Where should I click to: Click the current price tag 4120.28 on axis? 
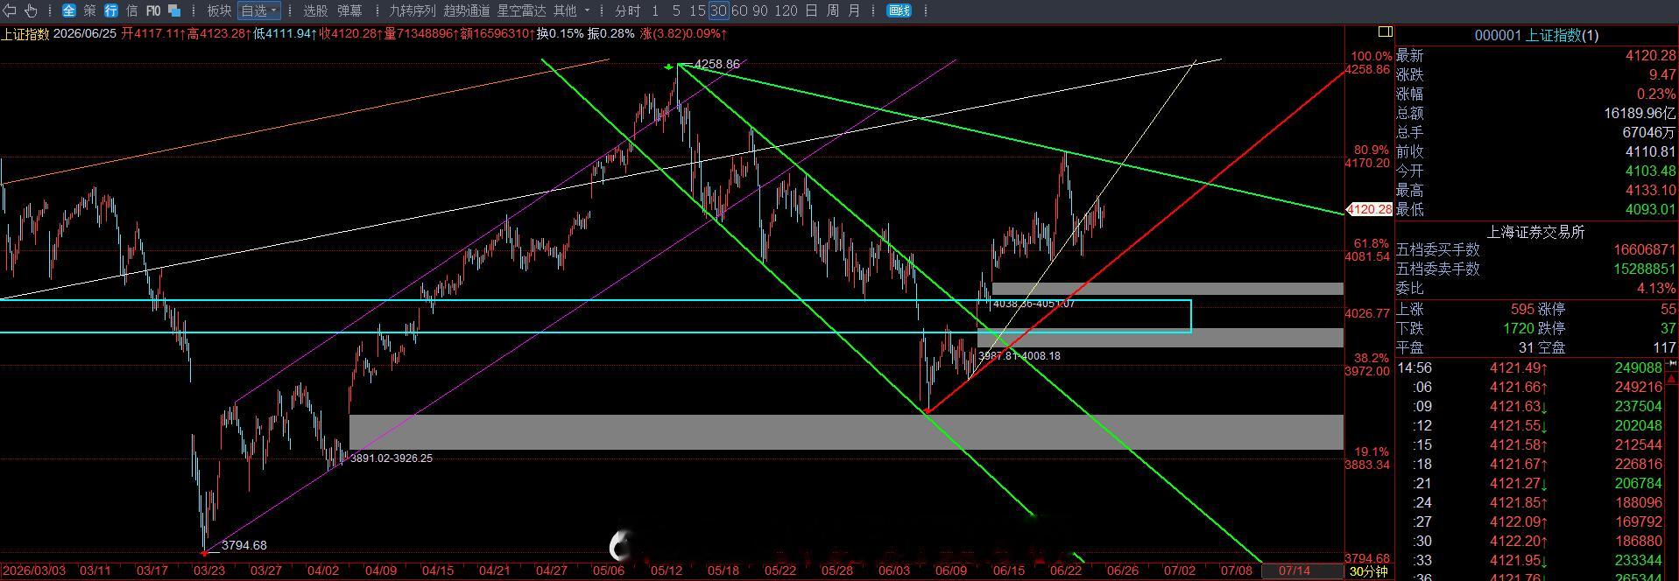1371,209
